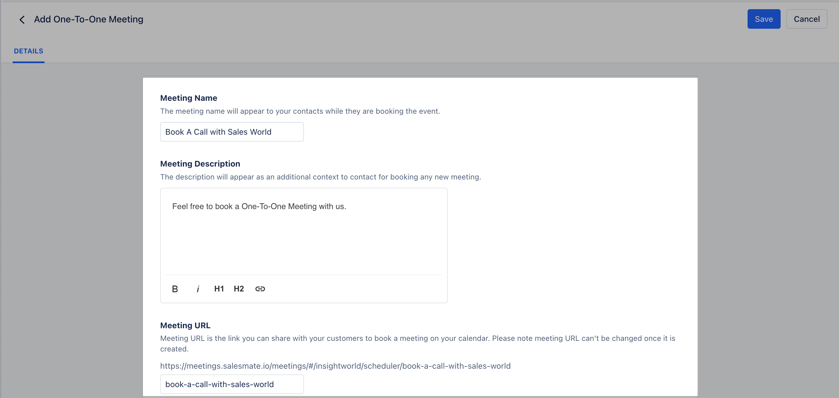Click the Meeting URL explanation paragraph
The image size is (839, 398).
click(417, 339)
